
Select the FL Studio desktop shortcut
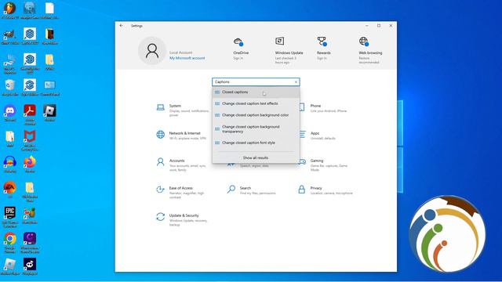point(9,10)
